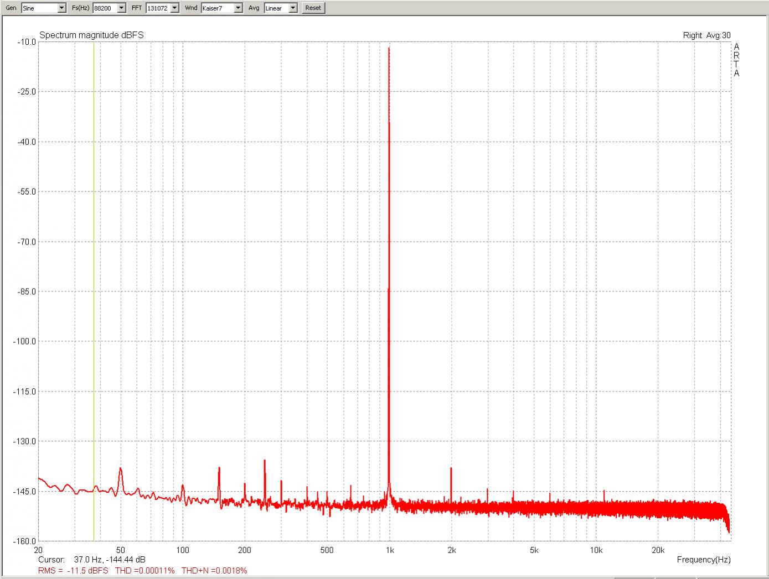This screenshot has height=579, width=769.
Task: Click the Reset button
Action: [x=313, y=8]
